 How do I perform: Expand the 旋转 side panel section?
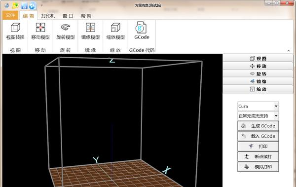coord(258,74)
